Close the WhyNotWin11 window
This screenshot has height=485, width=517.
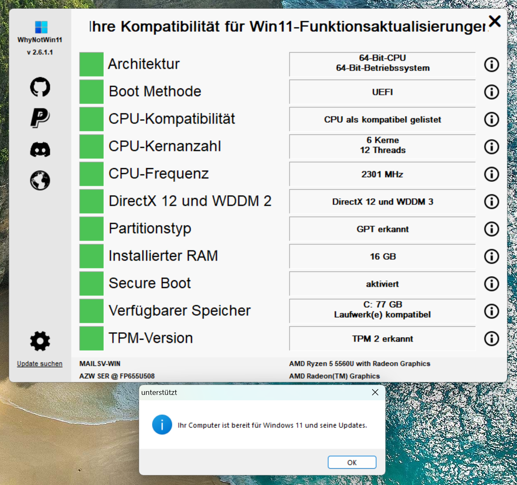(x=495, y=21)
